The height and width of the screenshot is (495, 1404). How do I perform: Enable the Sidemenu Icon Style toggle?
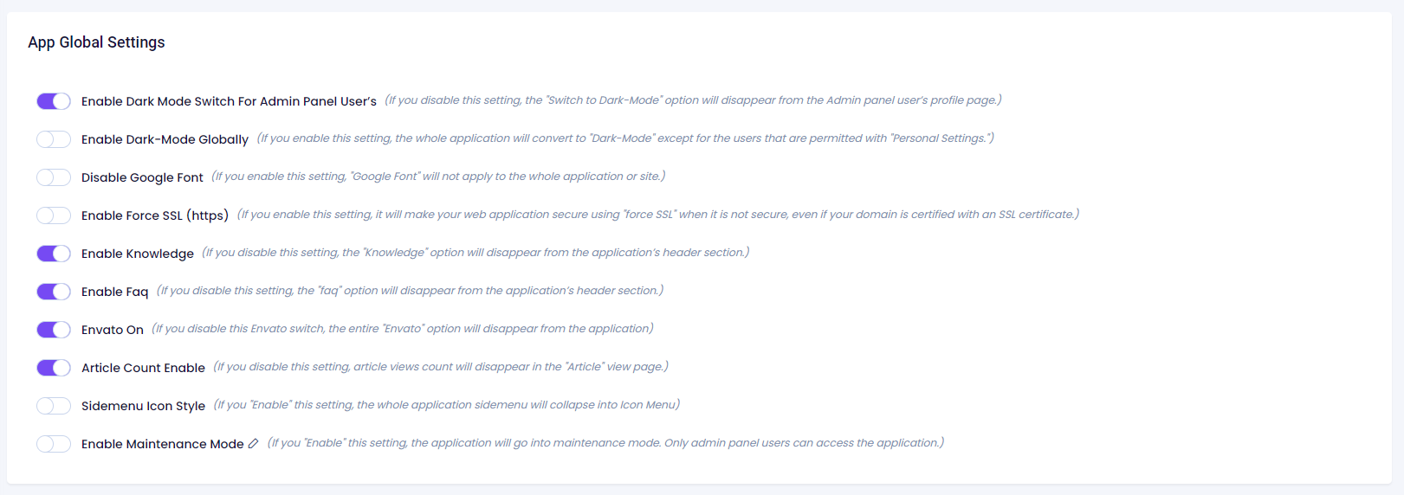pyautogui.click(x=54, y=406)
